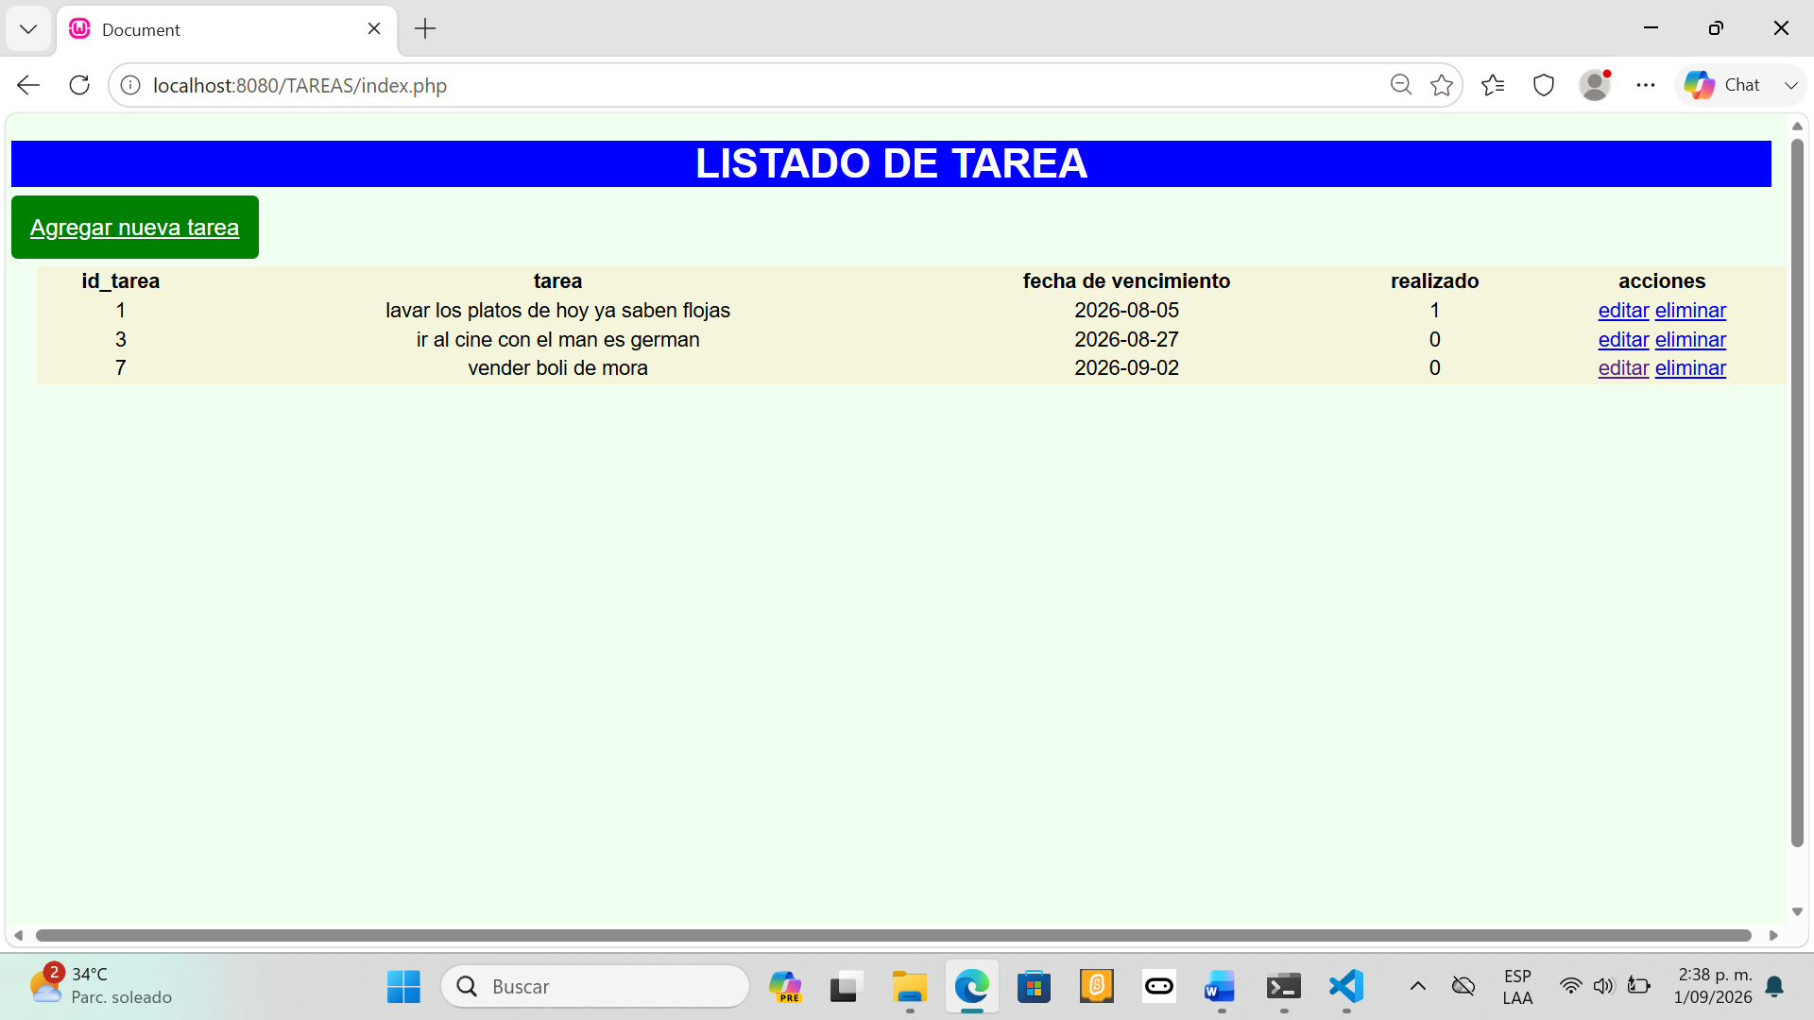This screenshot has width=1814, height=1020.
Task: Go back to previous page
Action: click(x=28, y=85)
